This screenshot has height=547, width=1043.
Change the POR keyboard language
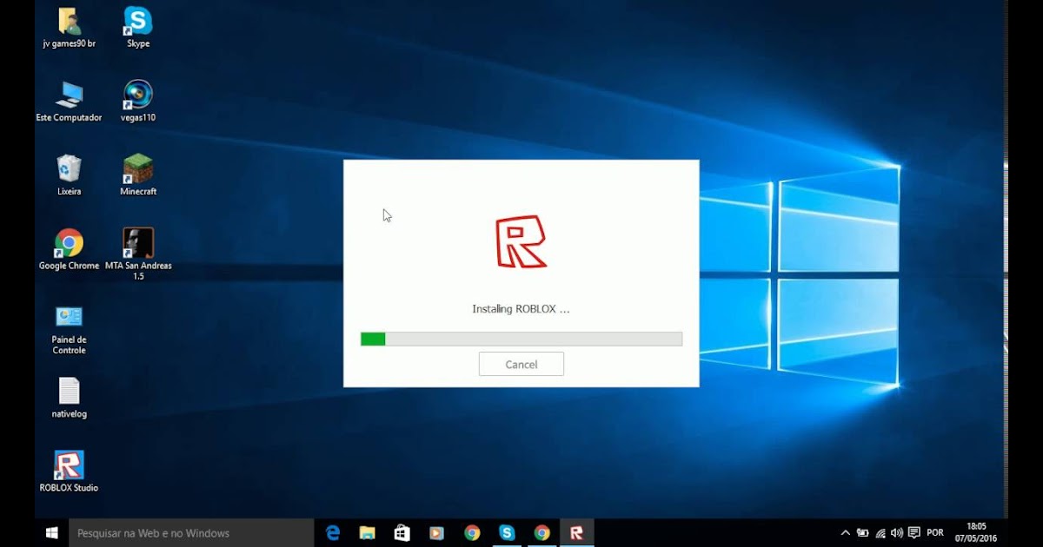pos(935,533)
